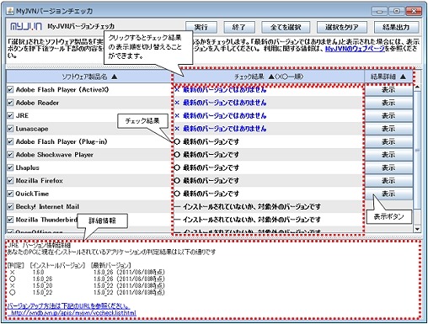Click QuickTime product name
The width and height of the screenshot is (428, 324).
pos(32,194)
